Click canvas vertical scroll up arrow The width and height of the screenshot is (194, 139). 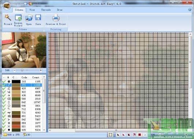coord(190,34)
